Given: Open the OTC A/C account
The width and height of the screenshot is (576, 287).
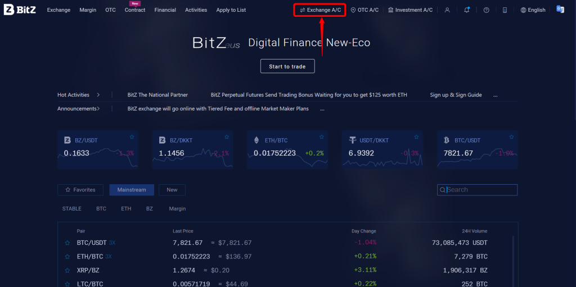Looking at the screenshot, I should click(364, 10).
